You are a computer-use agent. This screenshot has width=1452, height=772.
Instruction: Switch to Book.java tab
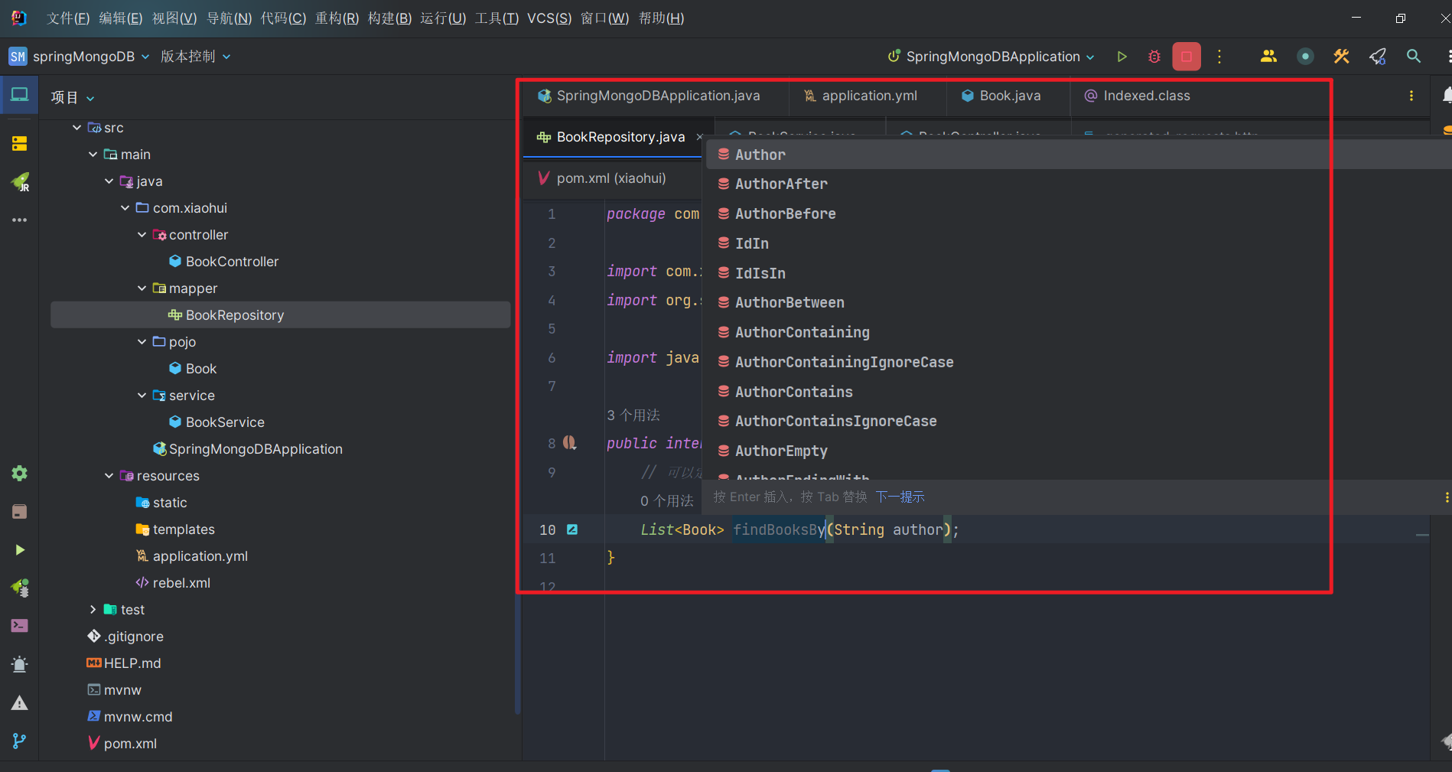click(1001, 96)
